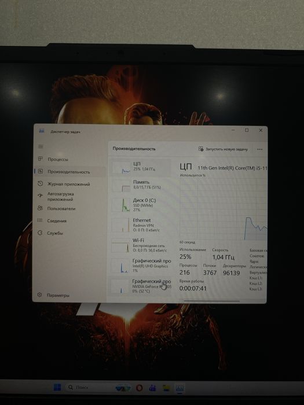Maximize the Task Manager window
Image resolution: width=304 pixels, height=405 pixels.
247,130
